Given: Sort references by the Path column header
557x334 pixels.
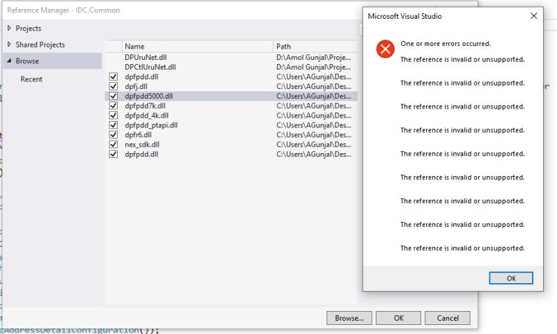Looking at the screenshot, I should (x=315, y=47).
